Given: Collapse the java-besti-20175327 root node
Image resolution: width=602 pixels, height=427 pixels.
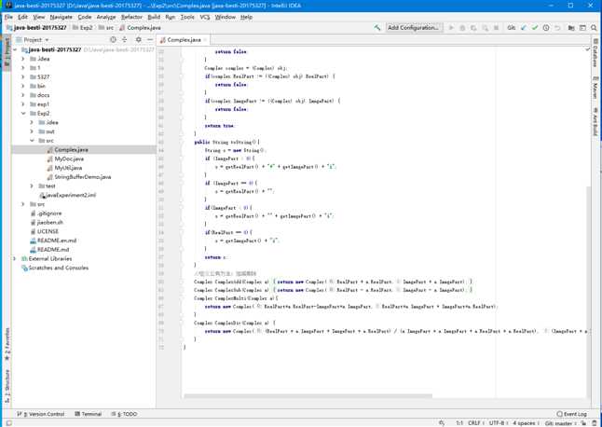Looking at the screenshot, I should pyautogui.click(x=15, y=49).
